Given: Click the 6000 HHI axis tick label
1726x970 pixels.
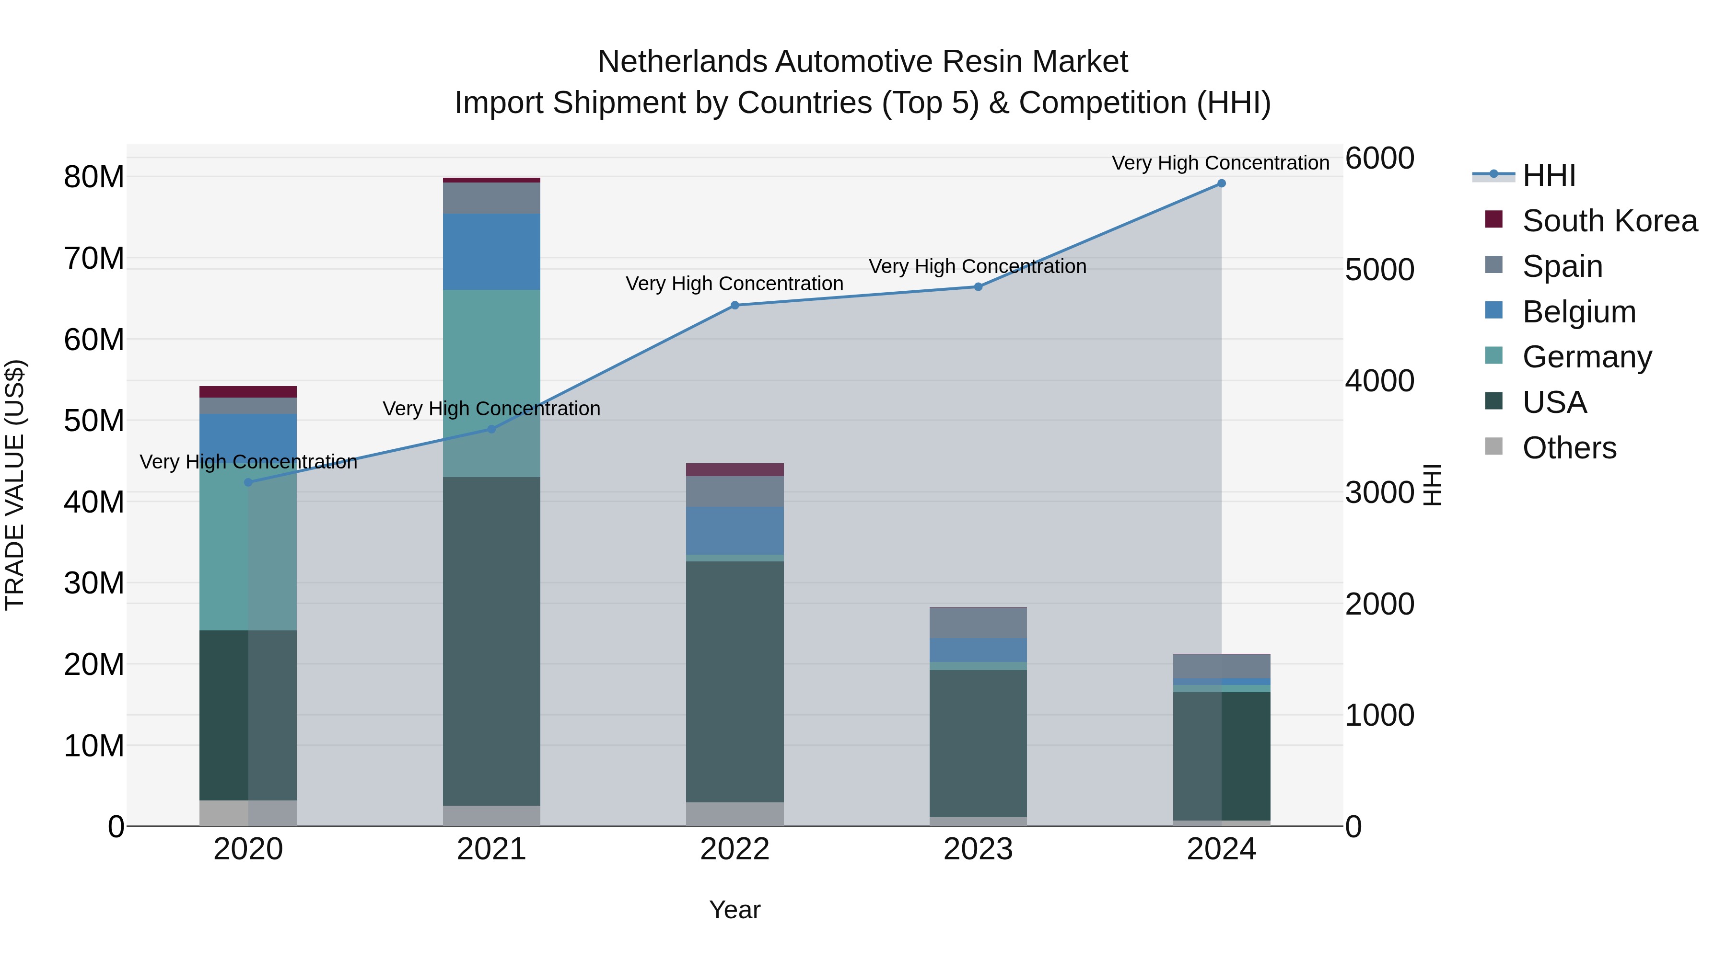Looking at the screenshot, I should coord(1380,159).
